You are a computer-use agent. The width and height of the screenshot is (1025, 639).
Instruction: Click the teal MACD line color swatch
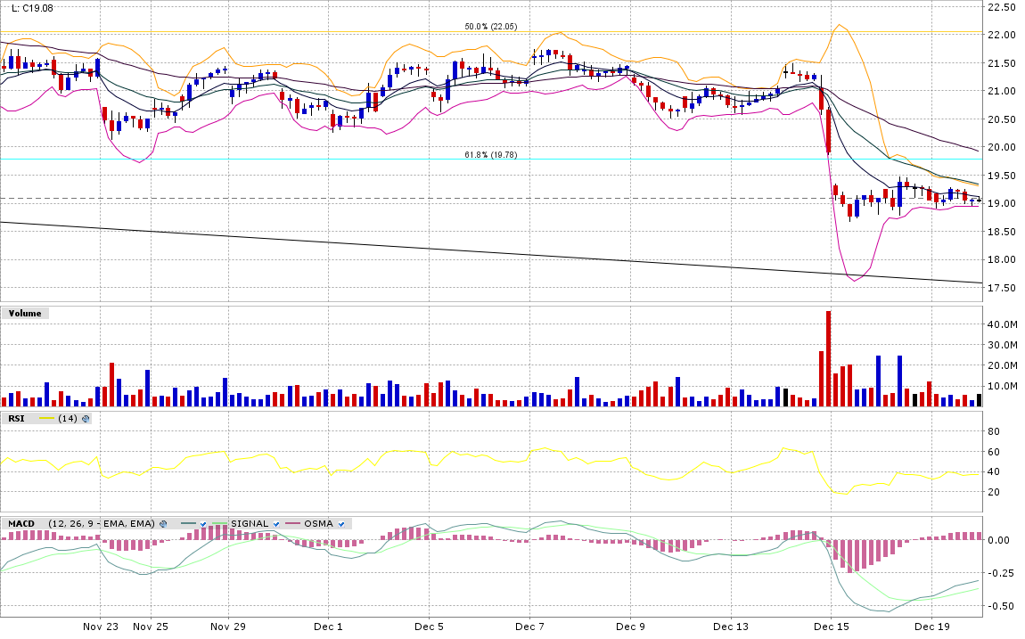[x=188, y=523]
